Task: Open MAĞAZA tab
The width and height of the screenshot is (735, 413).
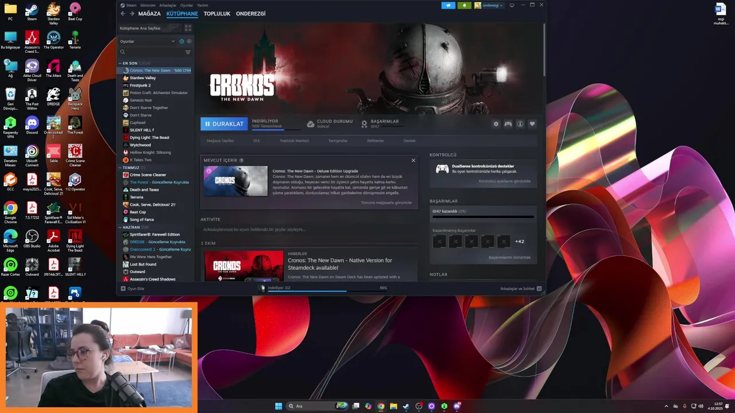Action: (149, 14)
